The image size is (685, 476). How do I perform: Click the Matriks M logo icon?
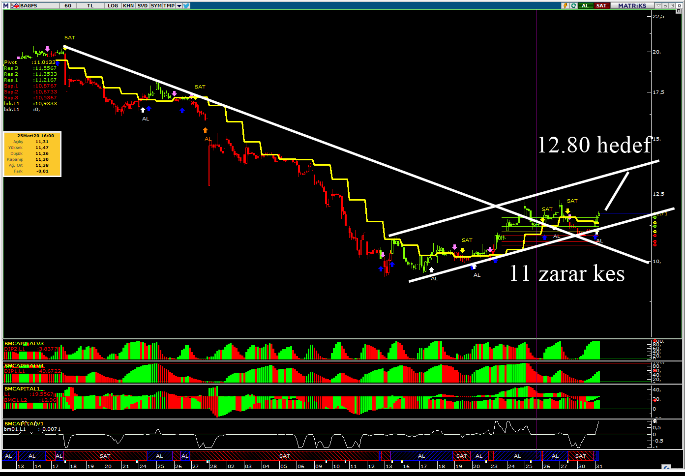pos(6,6)
